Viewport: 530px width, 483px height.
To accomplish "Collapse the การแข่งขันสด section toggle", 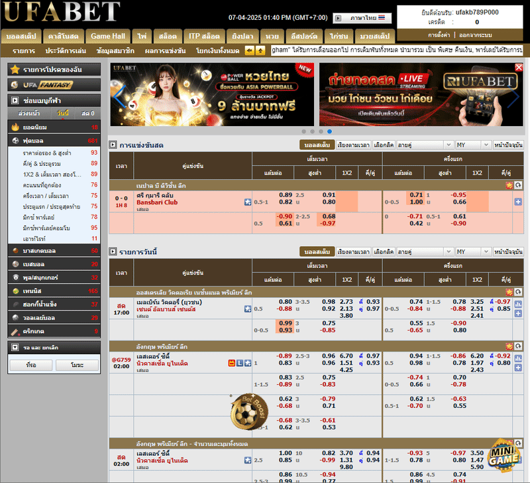I will click(x=113, y=145).
